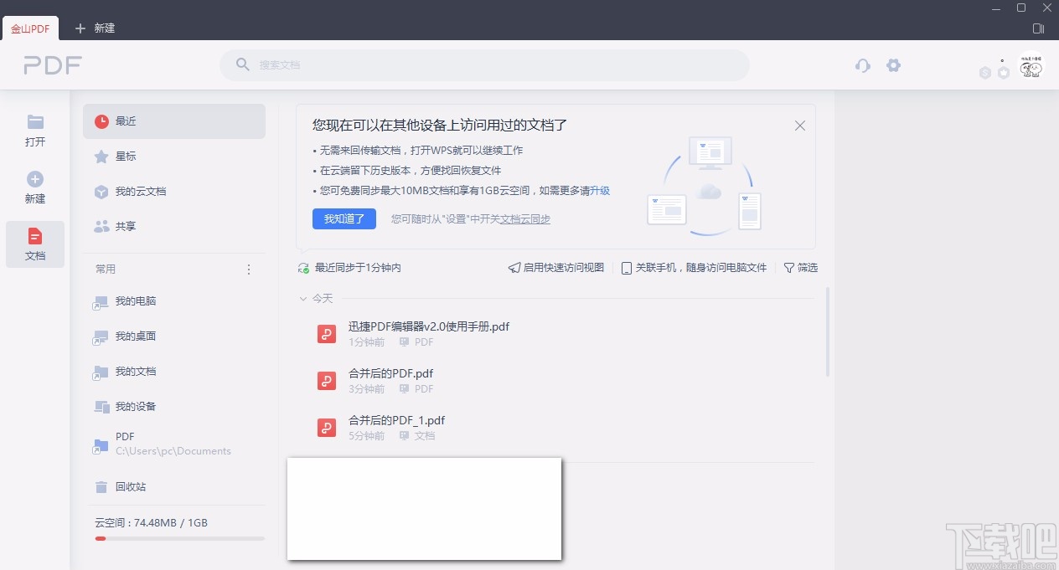This screenshot has width=1059, height=570.
Task: Open the 打开 folder icon in left rail
Action: pos(35,122)
